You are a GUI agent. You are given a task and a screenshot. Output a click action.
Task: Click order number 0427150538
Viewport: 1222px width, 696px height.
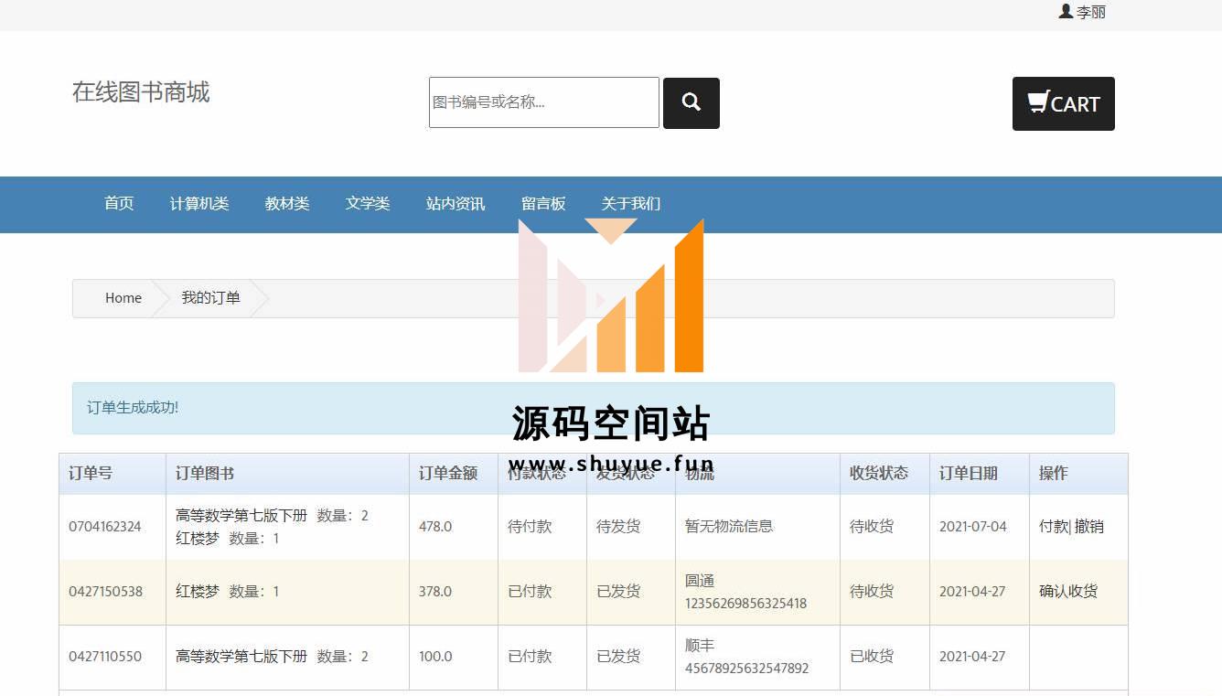105,592
